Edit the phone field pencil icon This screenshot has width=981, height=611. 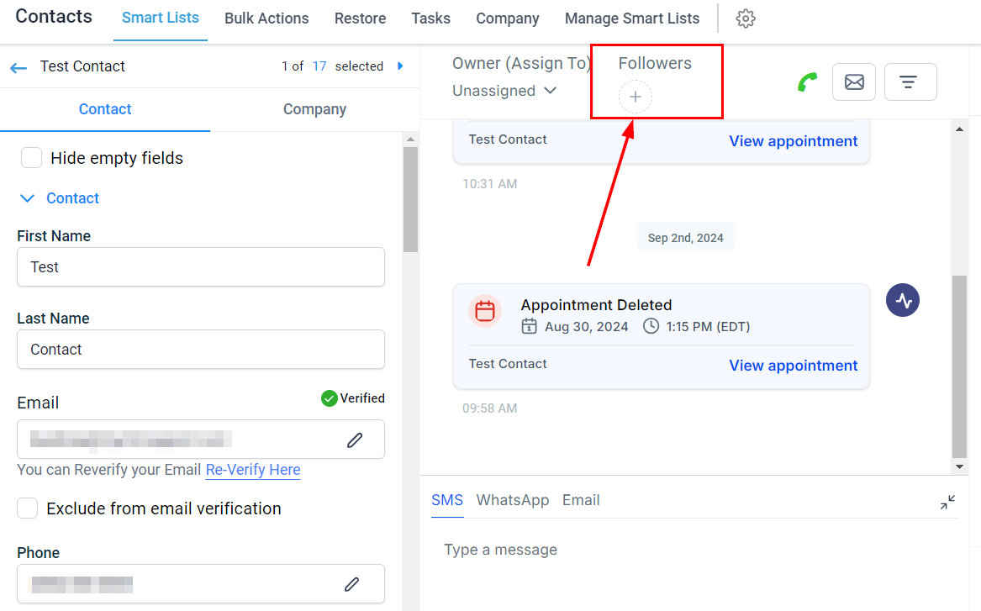coord(352,584)
